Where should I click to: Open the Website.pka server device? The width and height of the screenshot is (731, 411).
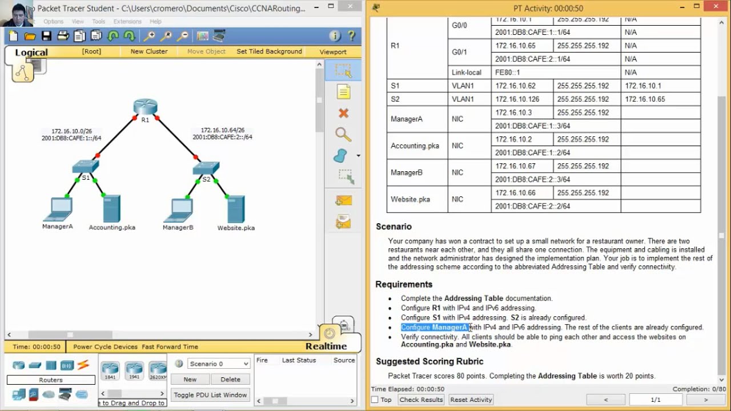click(x=236, y=209)
